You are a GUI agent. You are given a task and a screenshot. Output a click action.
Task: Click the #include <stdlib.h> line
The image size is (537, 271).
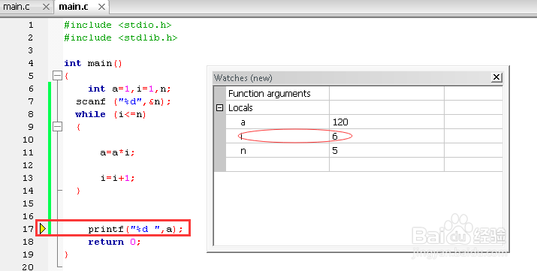click(121, 38)
